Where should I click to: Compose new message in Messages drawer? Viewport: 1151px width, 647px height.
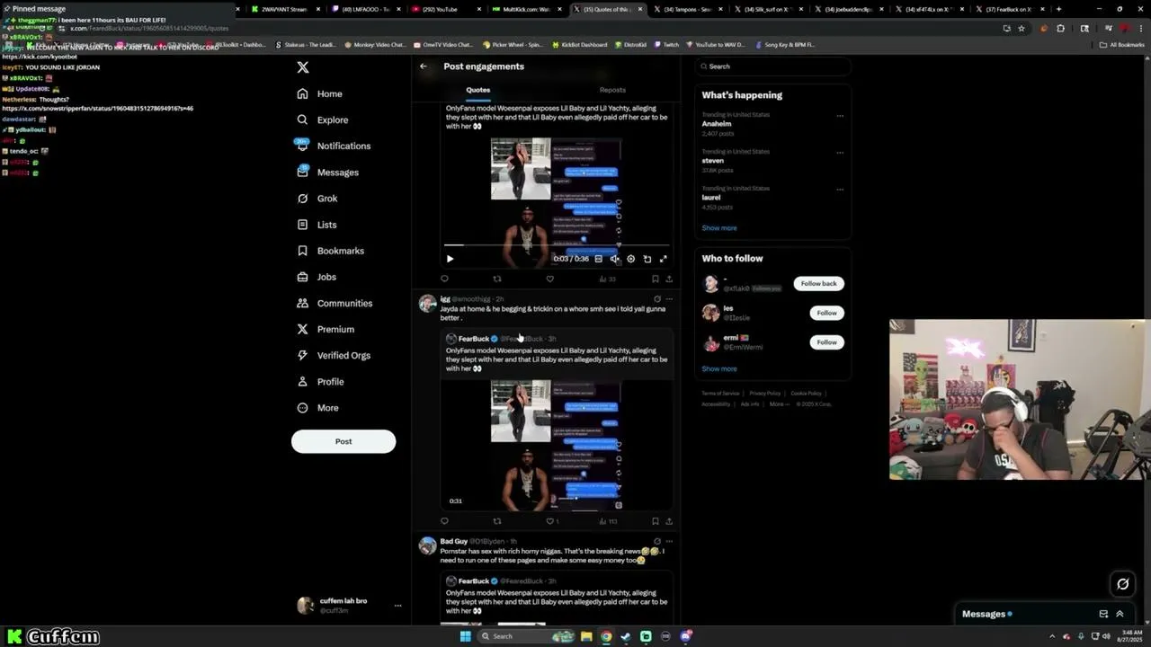[1103, 615]
